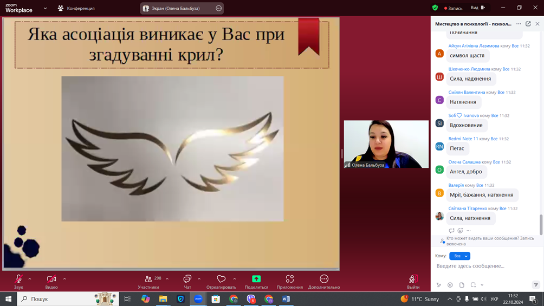Open File Explorer from taskbar

[x=163, y=299]
